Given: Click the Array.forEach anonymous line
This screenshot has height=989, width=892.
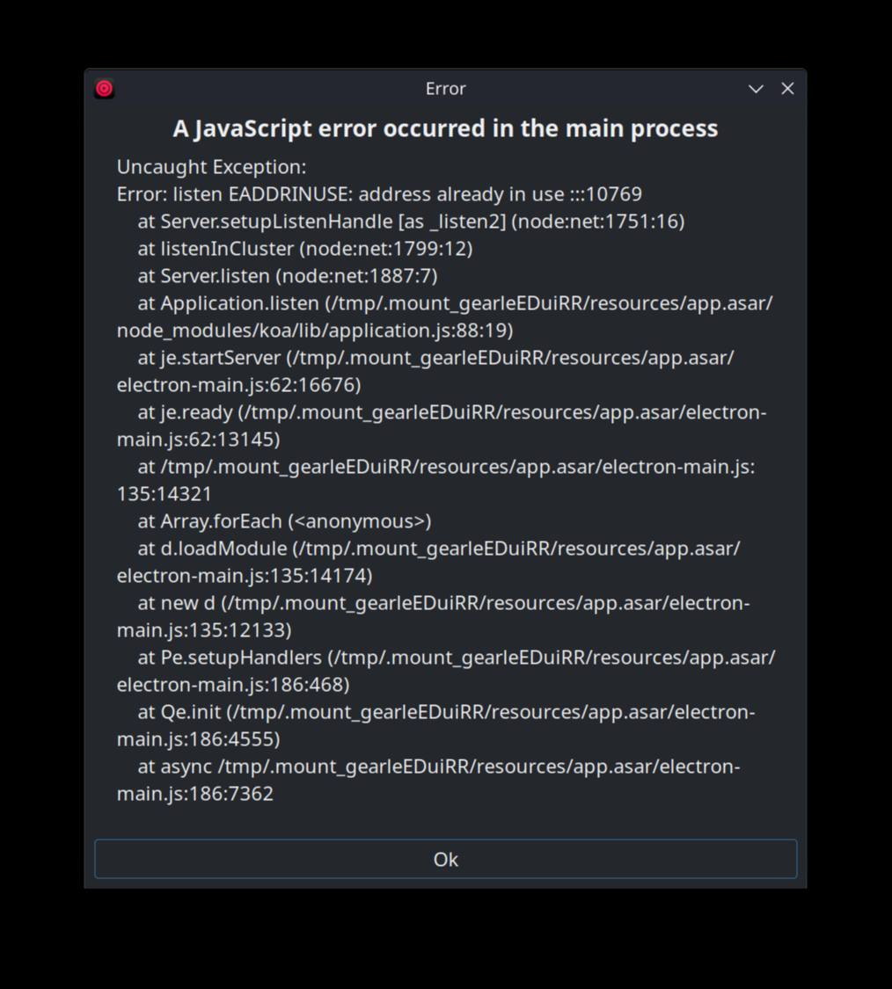Looking at the screenshot, I should point(284,521).
